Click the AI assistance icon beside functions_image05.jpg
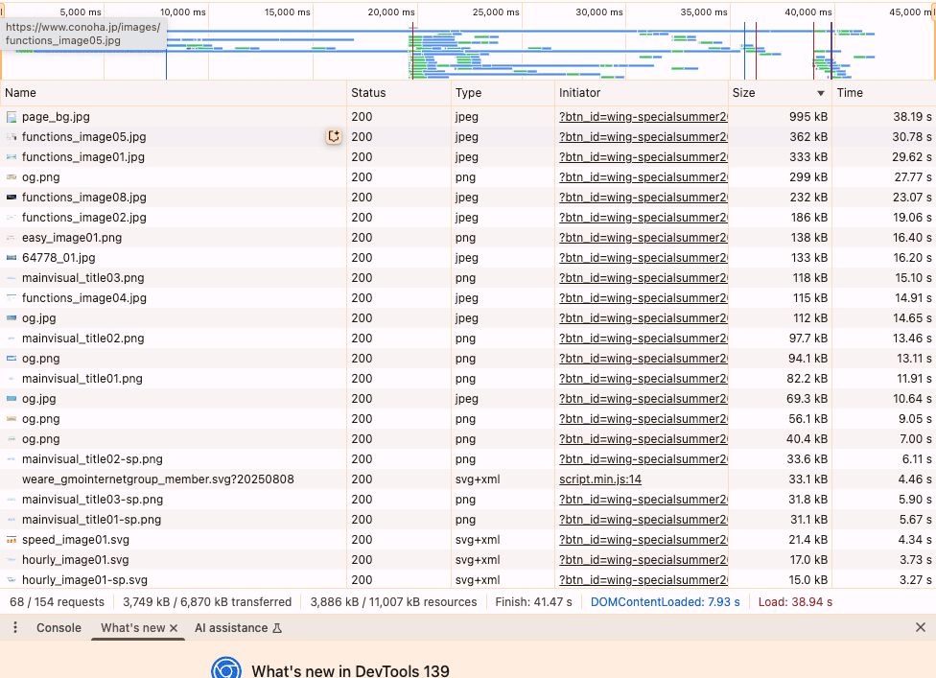The width and height of the screenshot is (936, 678). 334,137
